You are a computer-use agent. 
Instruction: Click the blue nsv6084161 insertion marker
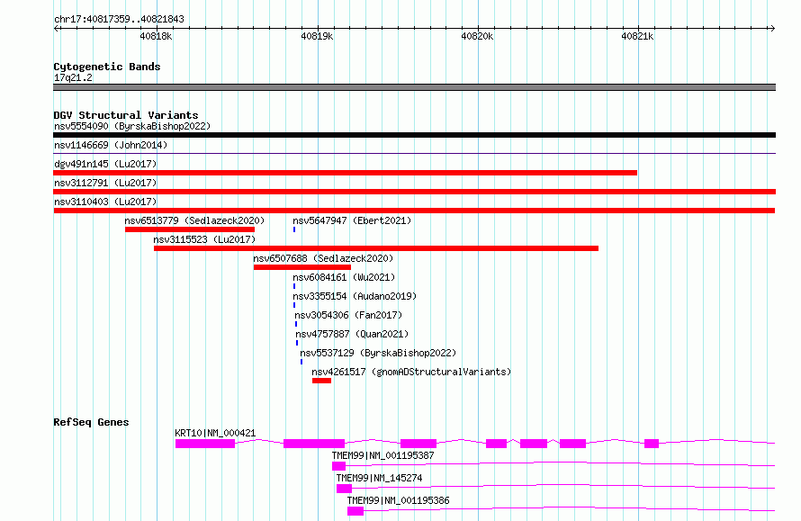pos(294,286)
